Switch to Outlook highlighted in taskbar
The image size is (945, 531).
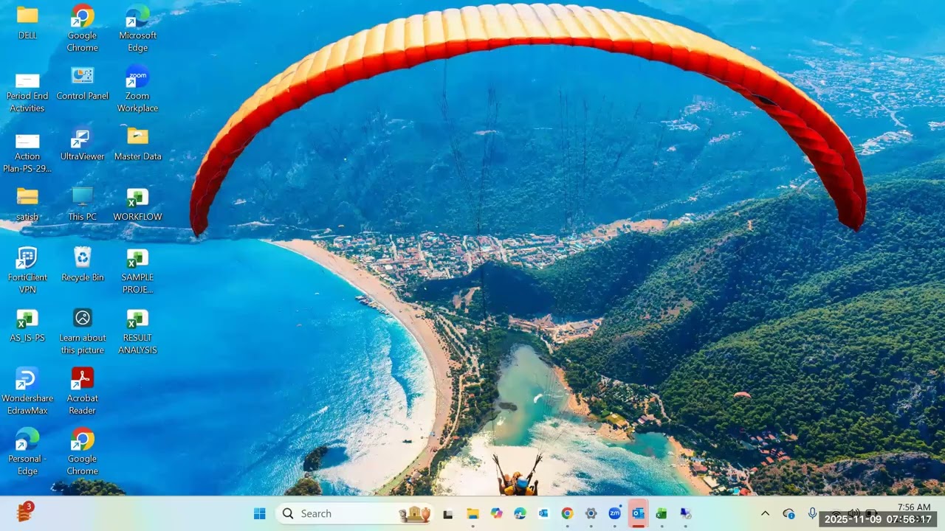638,513
